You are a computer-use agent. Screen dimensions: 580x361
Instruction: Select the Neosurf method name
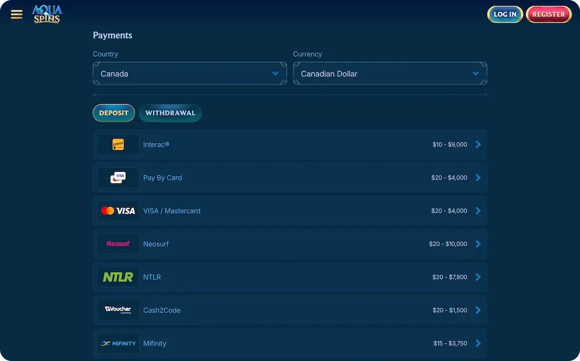pyautogui.click(x=156, y=244)
